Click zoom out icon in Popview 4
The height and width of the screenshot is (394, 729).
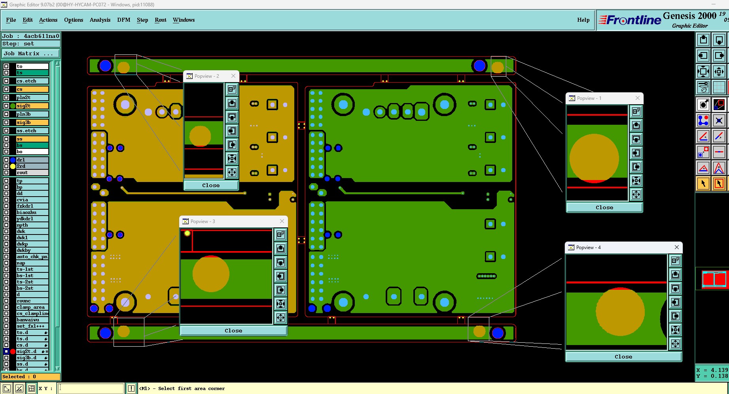tap(675, 343)
